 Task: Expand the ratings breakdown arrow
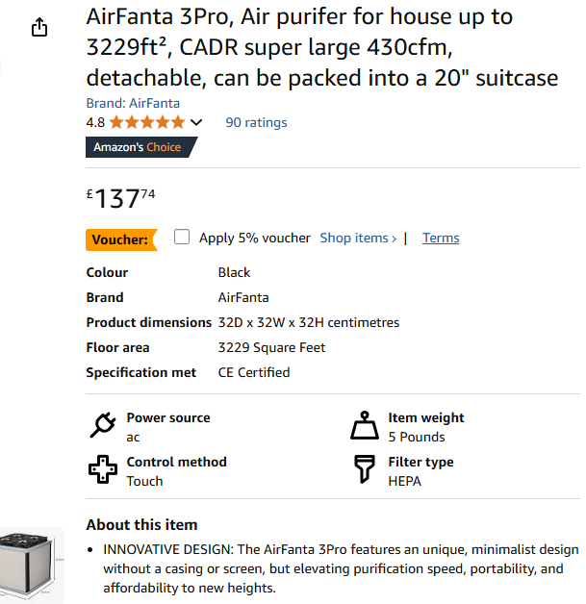coord(197,122)
